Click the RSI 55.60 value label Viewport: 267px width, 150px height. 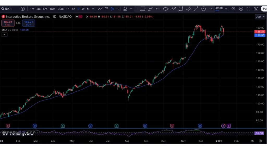click(259, 133)
